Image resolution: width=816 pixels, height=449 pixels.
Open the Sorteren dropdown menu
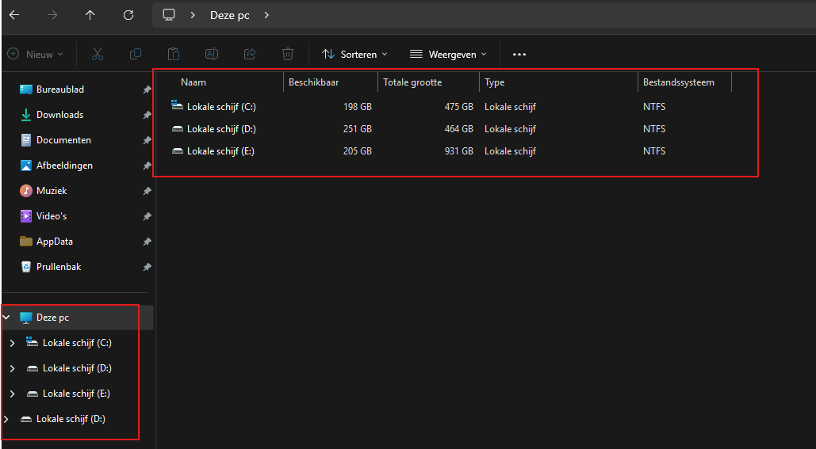pos(354,54)
